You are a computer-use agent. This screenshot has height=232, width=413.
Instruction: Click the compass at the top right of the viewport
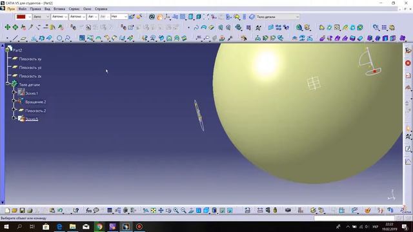tap(370, 61)
